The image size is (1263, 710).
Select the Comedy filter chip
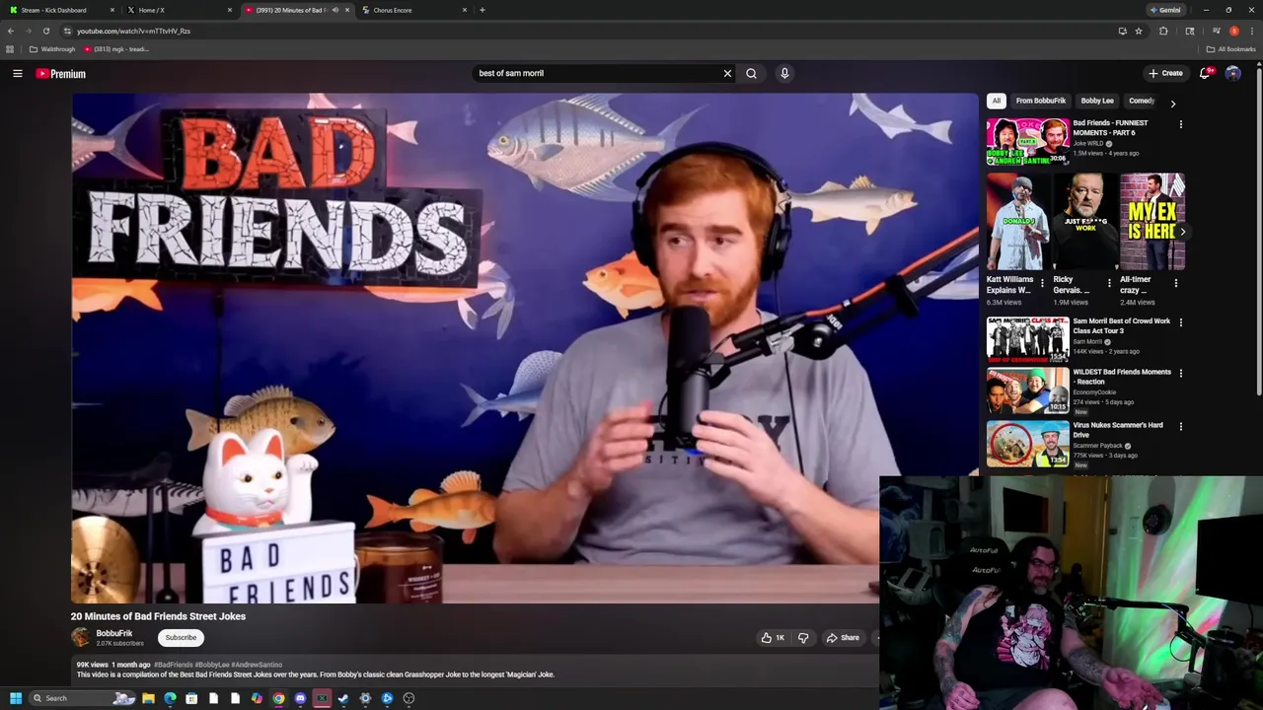pyautogui.click(x=1142, y=101)
